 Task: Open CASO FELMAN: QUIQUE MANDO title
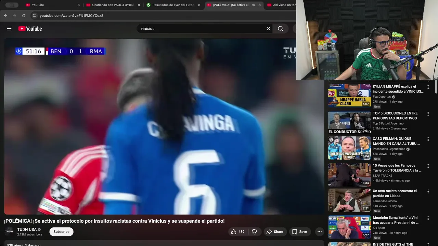tap(396, 141)
